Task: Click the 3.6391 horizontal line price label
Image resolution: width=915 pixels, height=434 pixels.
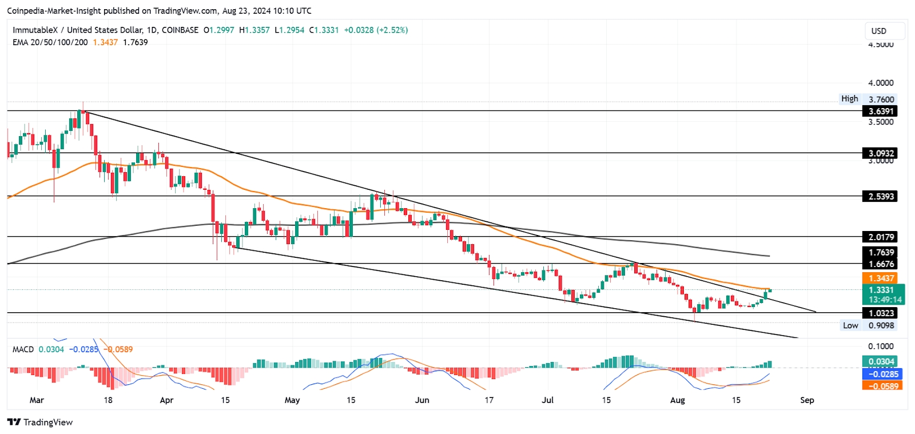Action: pos(881,111)
